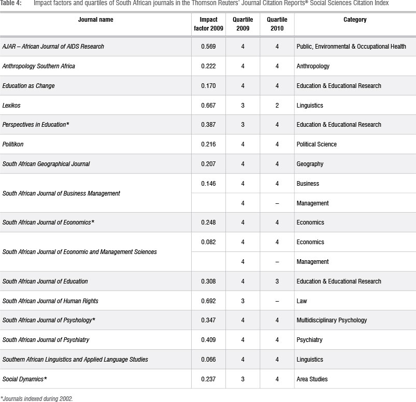
Task: Click the Education as Change journal entry
Action: (28, 86)
